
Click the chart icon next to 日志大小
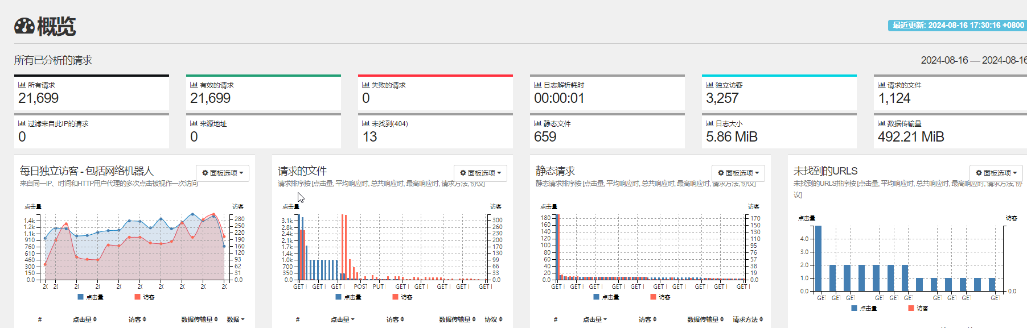[709, 123]
